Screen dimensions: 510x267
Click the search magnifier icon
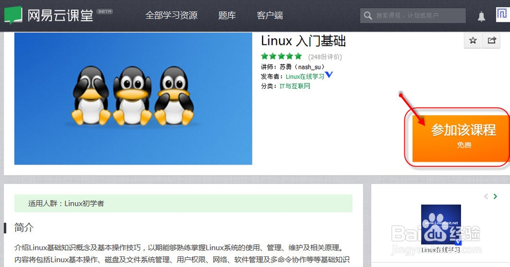(x=368, y=15)
